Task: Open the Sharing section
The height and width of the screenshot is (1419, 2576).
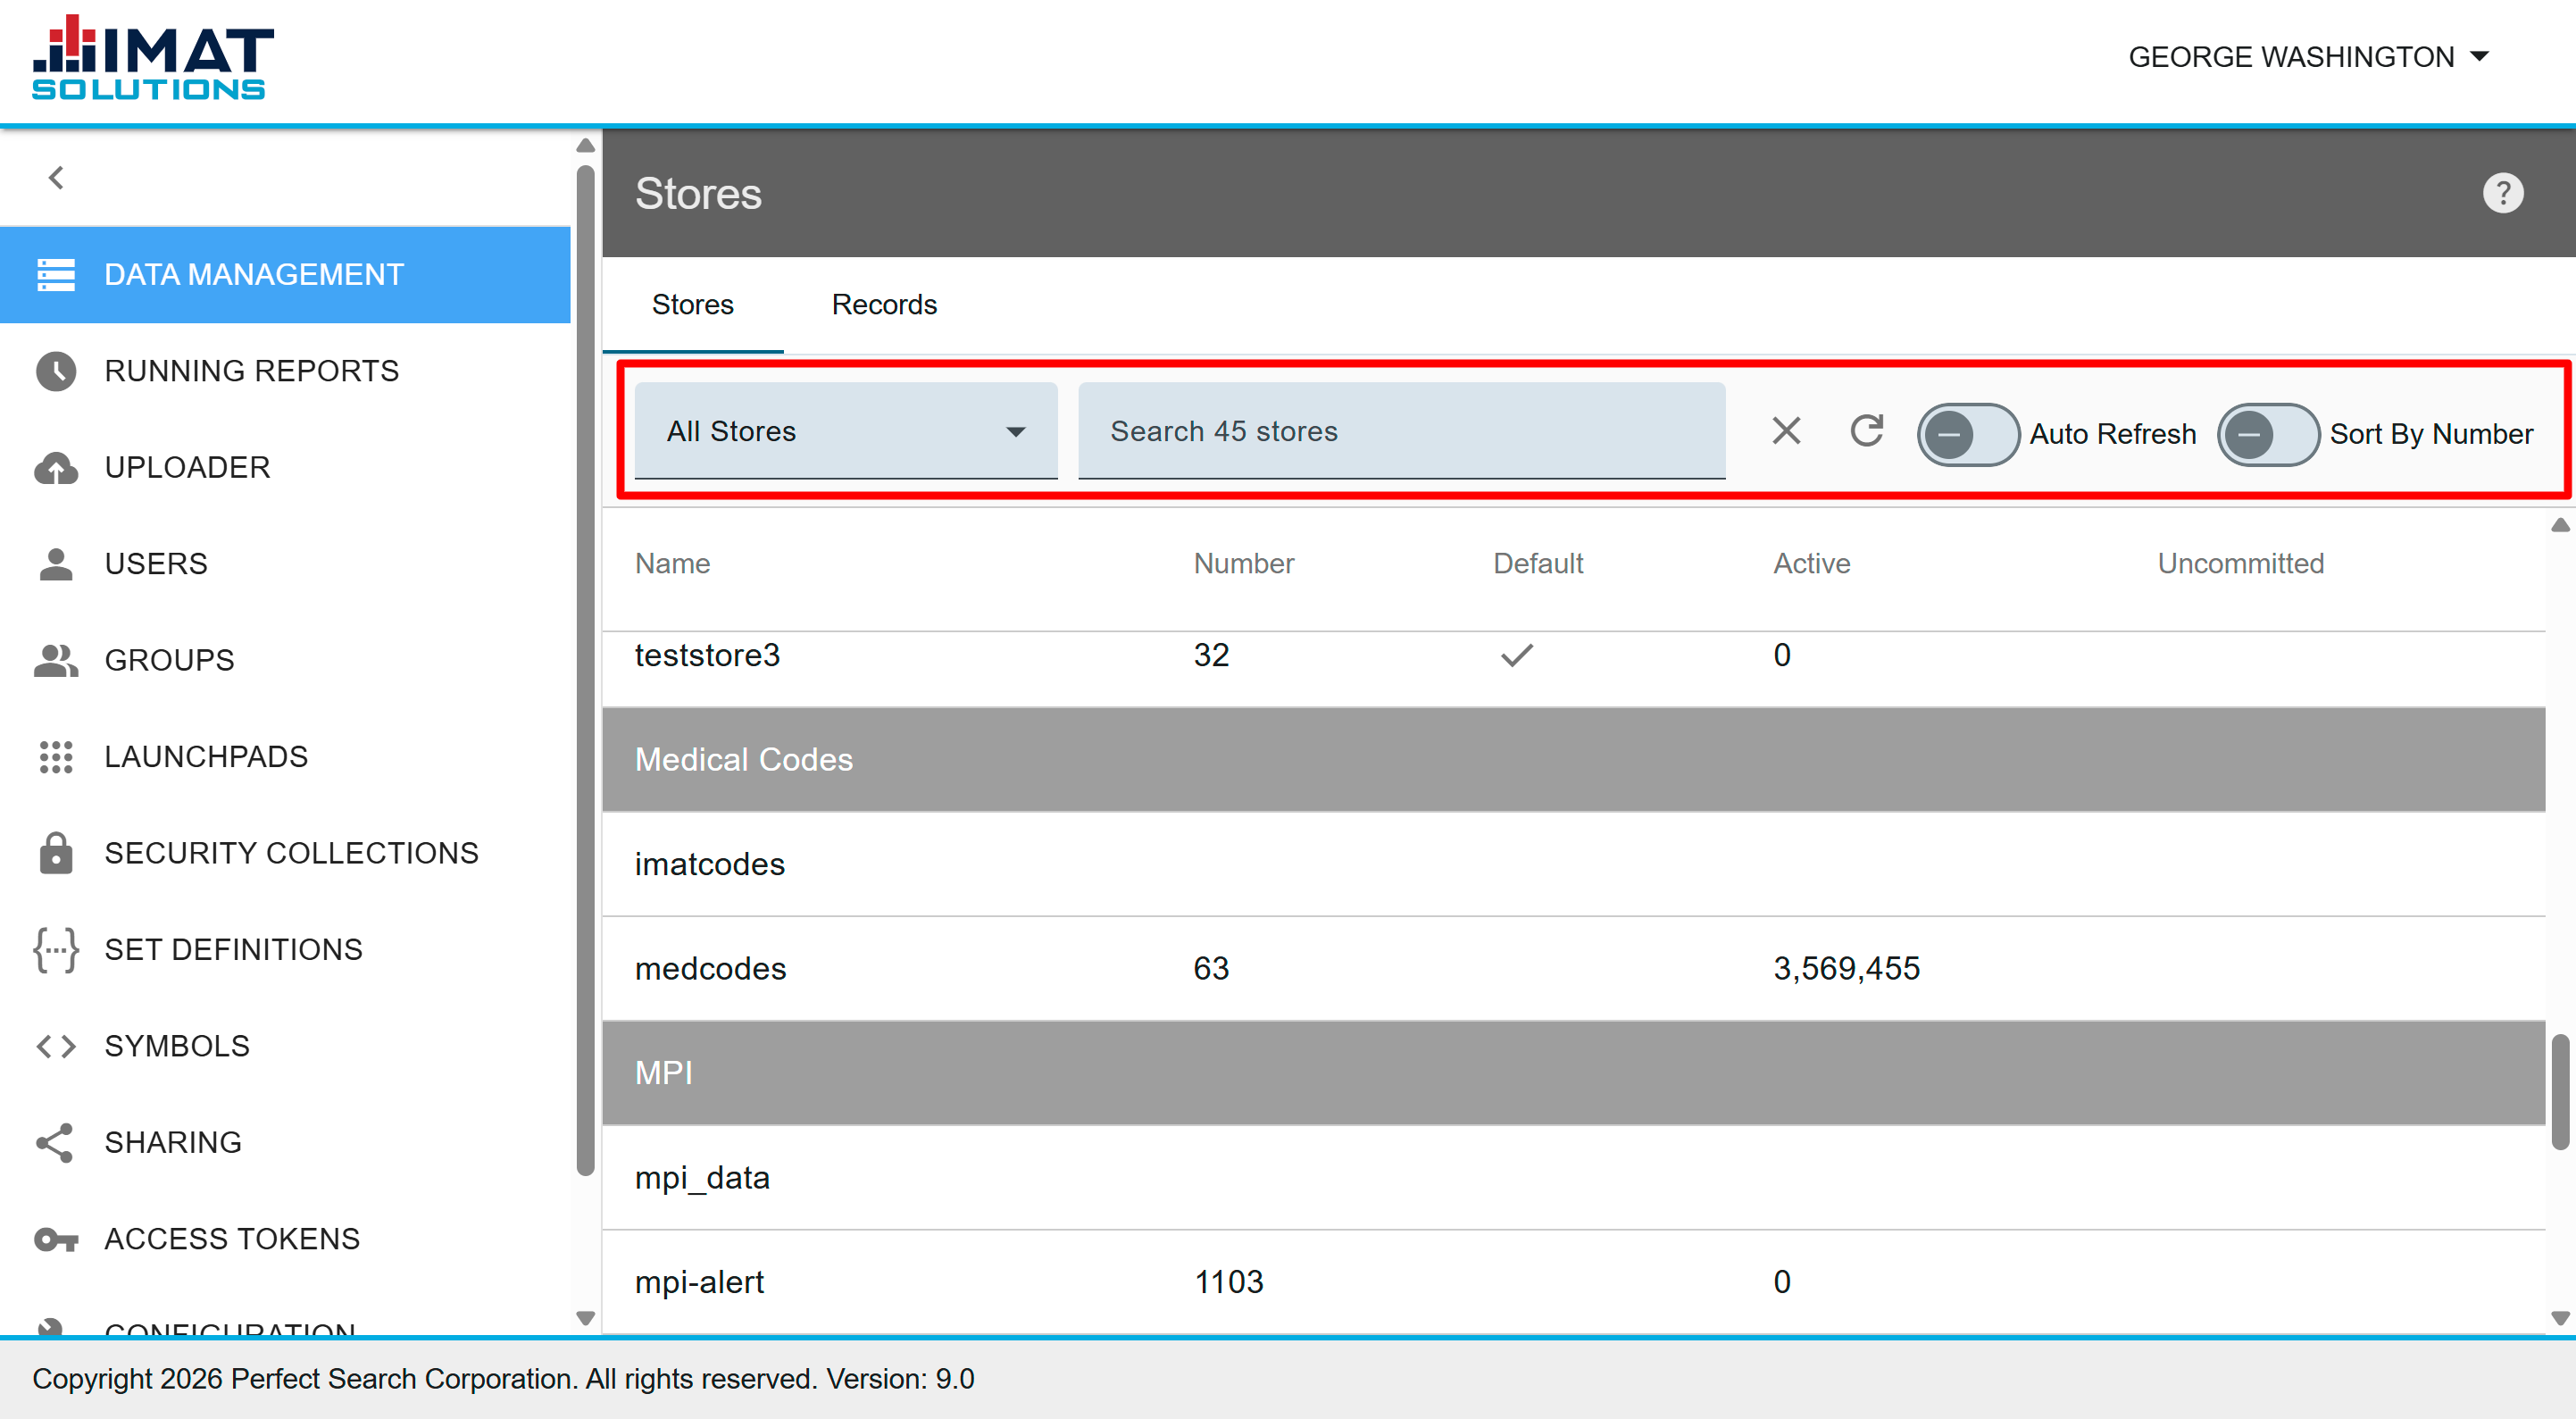Action: point(286,1143)
